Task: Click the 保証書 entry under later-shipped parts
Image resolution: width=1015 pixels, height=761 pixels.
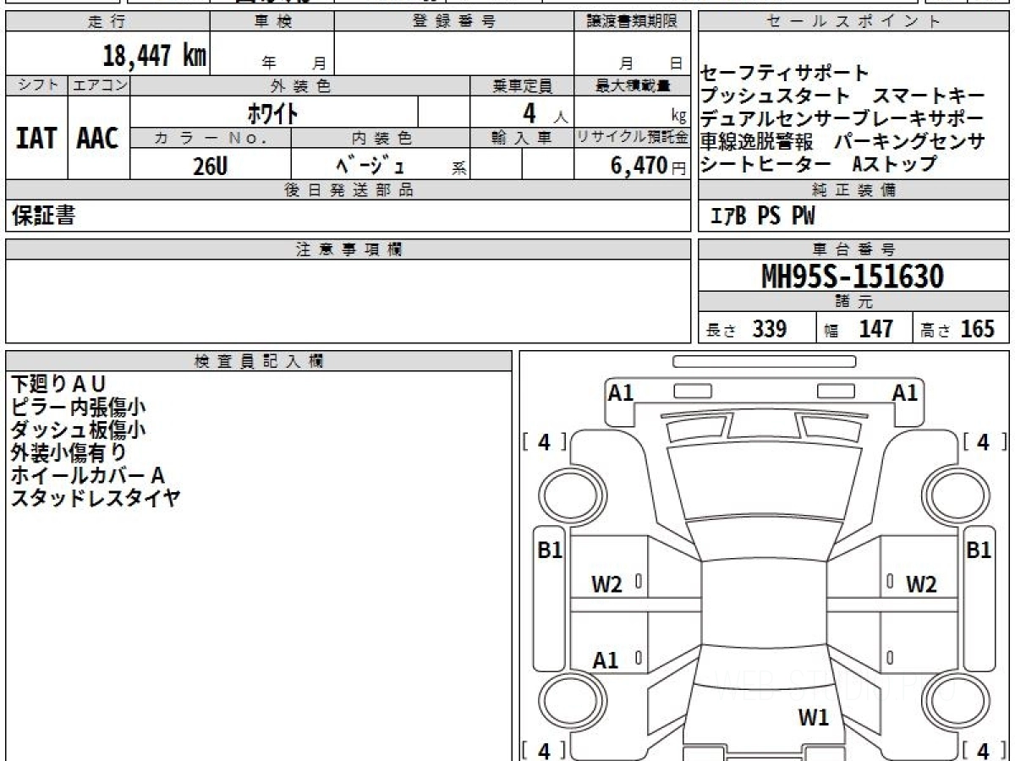Action: pos(44,216)
